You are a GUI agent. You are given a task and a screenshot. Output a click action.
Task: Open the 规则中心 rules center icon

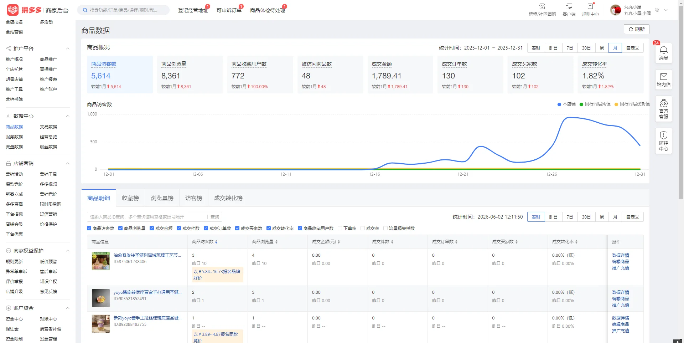tap(590, 6)
